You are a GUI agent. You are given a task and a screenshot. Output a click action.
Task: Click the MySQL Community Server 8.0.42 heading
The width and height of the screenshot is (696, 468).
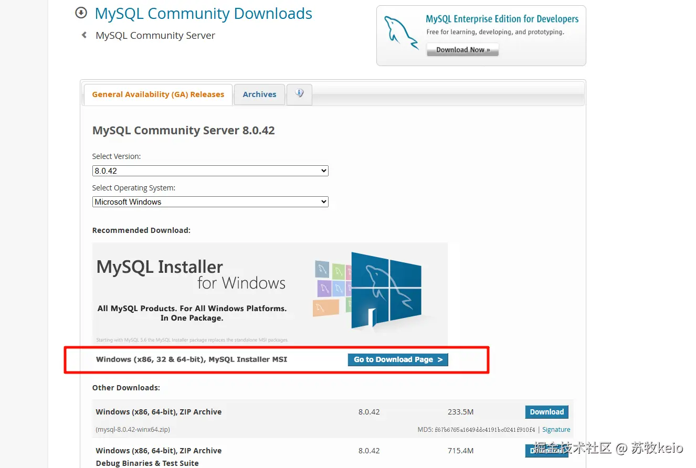coord(184,131)
